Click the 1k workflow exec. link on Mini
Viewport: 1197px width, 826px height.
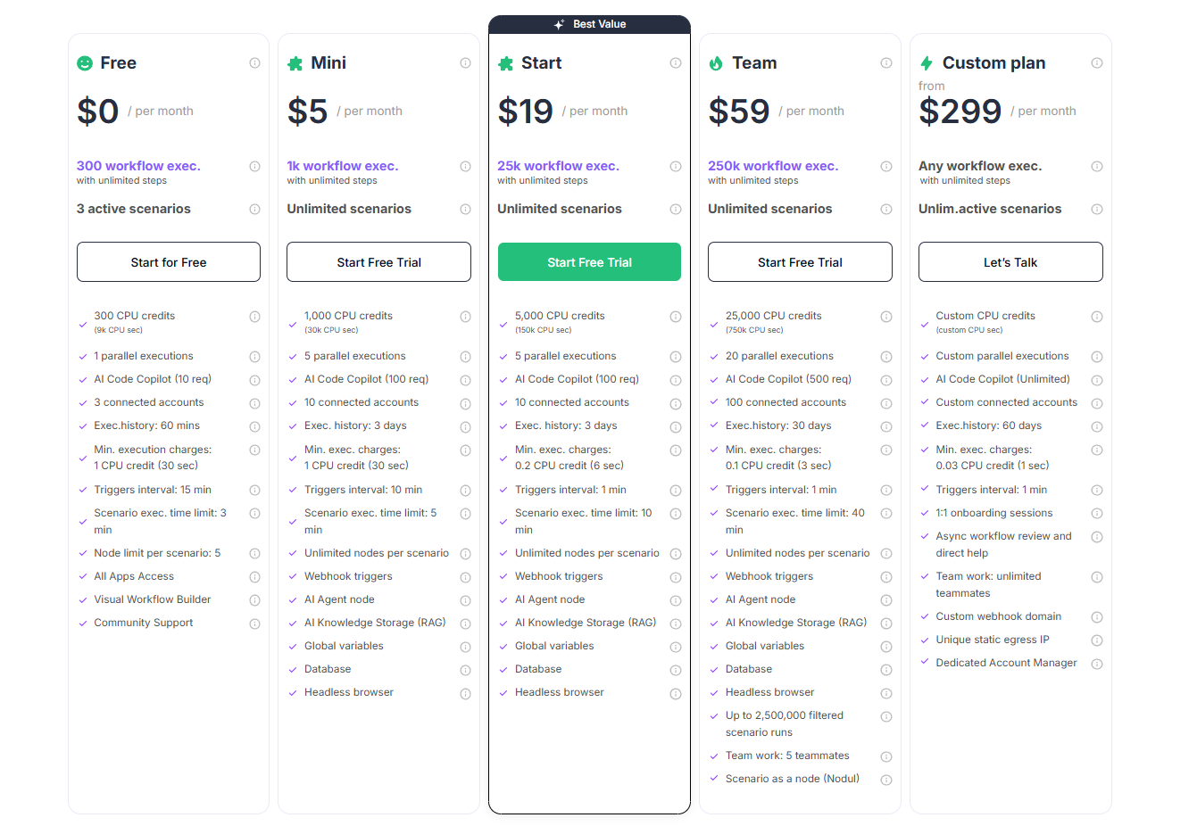coord(345,166)
